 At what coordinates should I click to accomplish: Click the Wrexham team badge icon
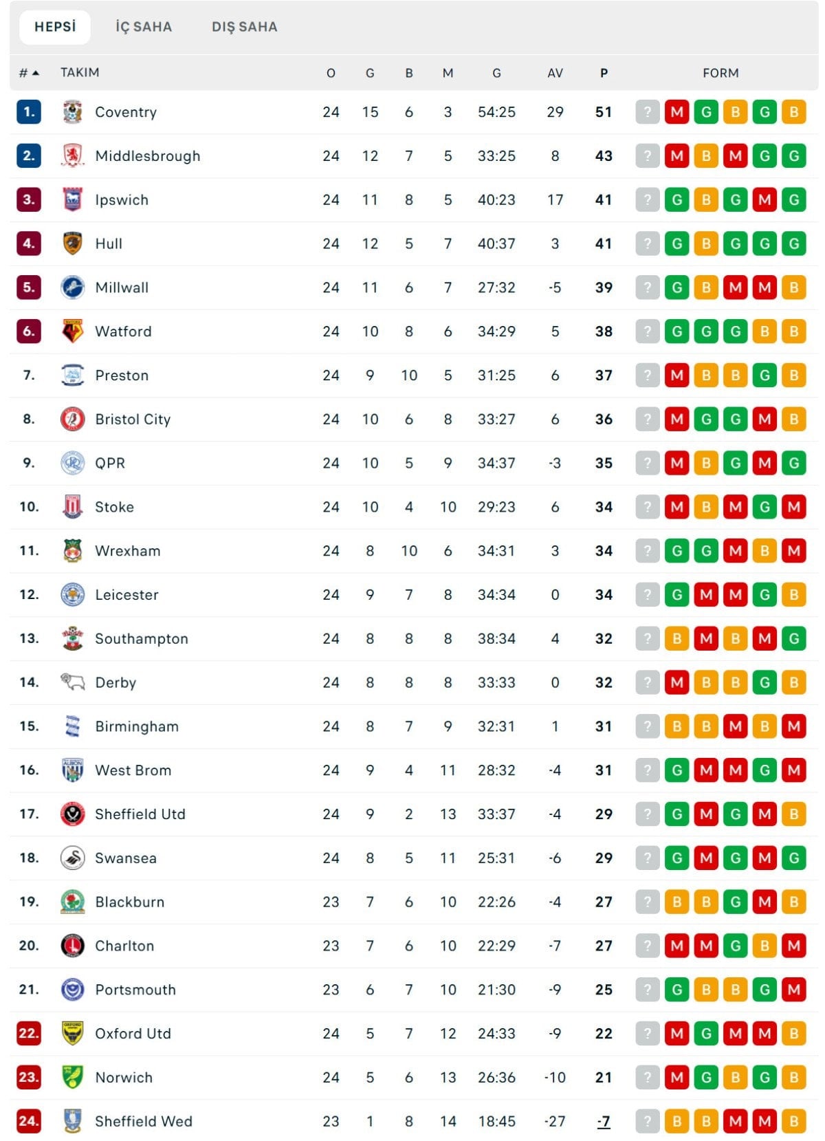click(72, 551)
